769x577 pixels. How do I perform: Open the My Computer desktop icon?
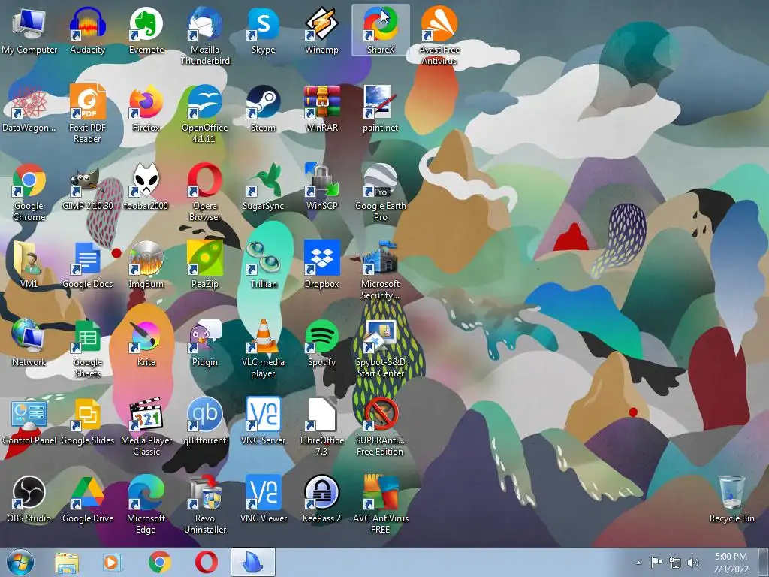point(29,30)
